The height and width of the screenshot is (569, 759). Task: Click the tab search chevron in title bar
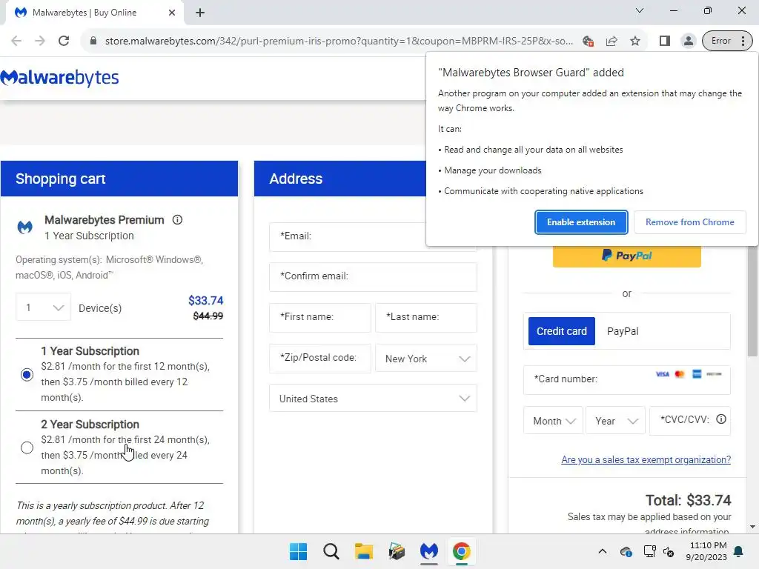pos(640,10)
